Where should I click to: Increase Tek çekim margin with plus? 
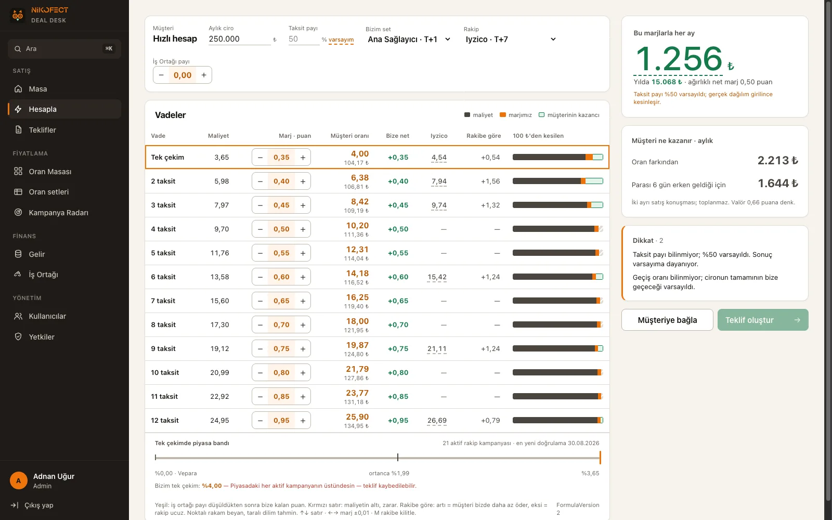(303, 157)
